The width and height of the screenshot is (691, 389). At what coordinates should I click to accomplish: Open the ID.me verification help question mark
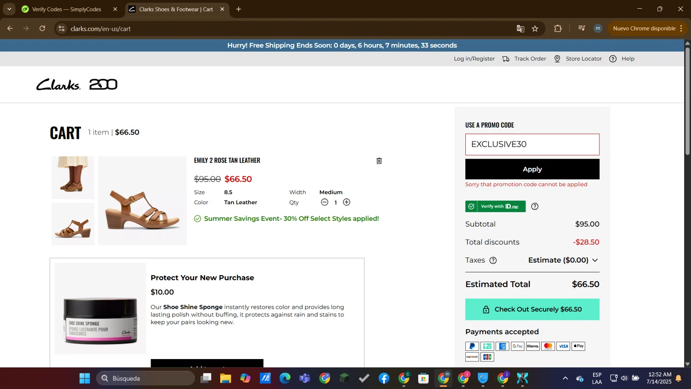(535, 206)
